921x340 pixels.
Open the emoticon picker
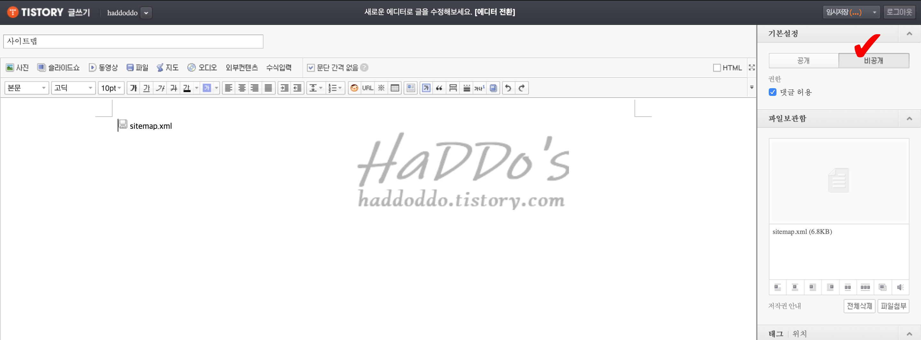[354, 88]
